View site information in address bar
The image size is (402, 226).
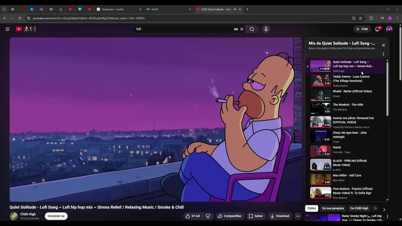[29, 18]
